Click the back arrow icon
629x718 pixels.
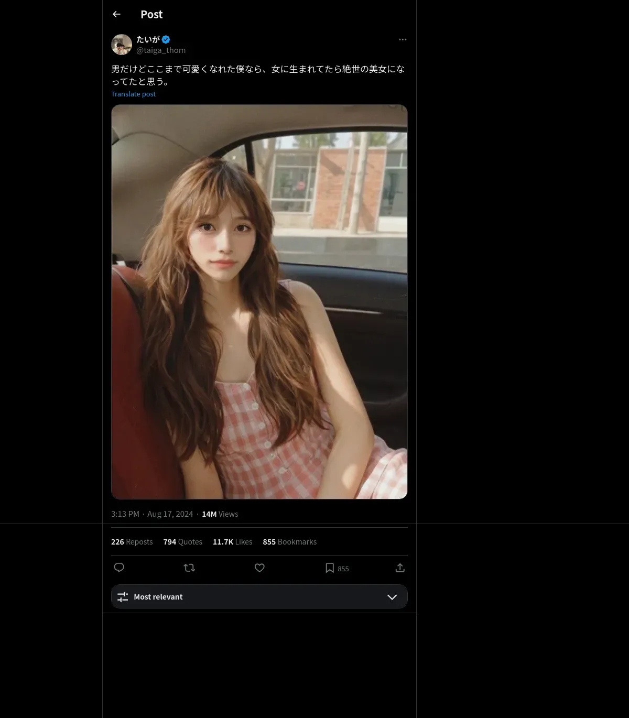(116, 14)
